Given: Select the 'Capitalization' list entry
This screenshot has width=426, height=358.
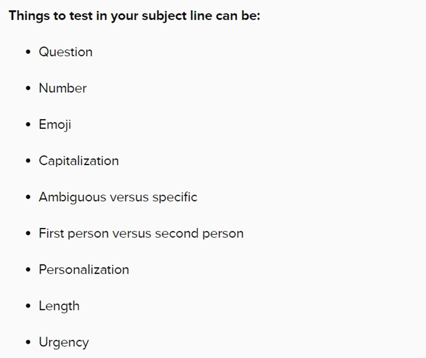Looking at the screenshot, I should click(x=79, y=161).
